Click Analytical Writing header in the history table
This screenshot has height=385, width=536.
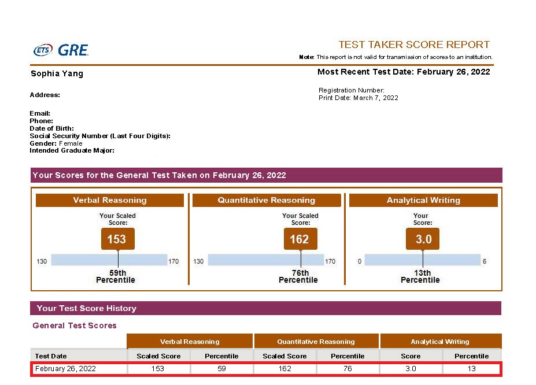(440, 342)
